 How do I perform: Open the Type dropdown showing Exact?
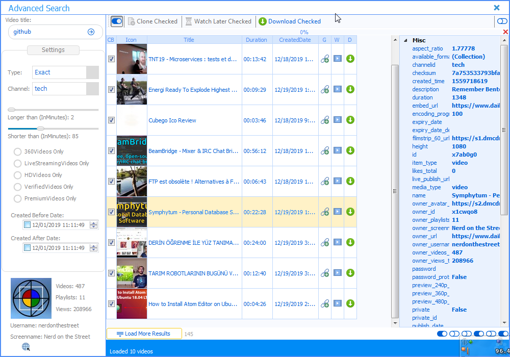pyautogui.click(x=92, y=72)
